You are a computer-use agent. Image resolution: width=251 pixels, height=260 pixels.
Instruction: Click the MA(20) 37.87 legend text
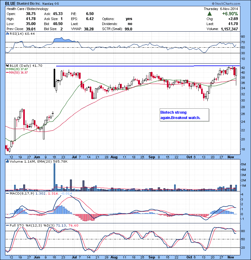(x=19, y=69)
